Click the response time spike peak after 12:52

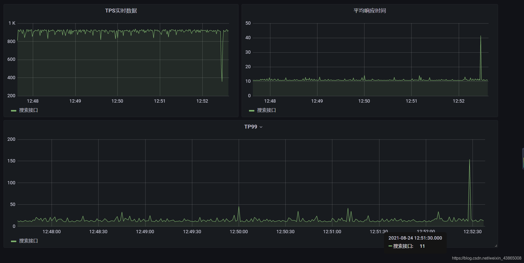pos(481,36)
